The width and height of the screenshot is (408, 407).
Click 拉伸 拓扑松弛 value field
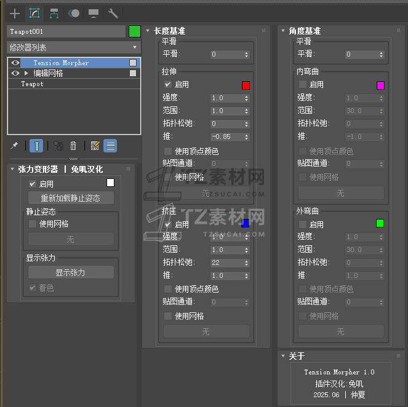click(x=227, y=124)
